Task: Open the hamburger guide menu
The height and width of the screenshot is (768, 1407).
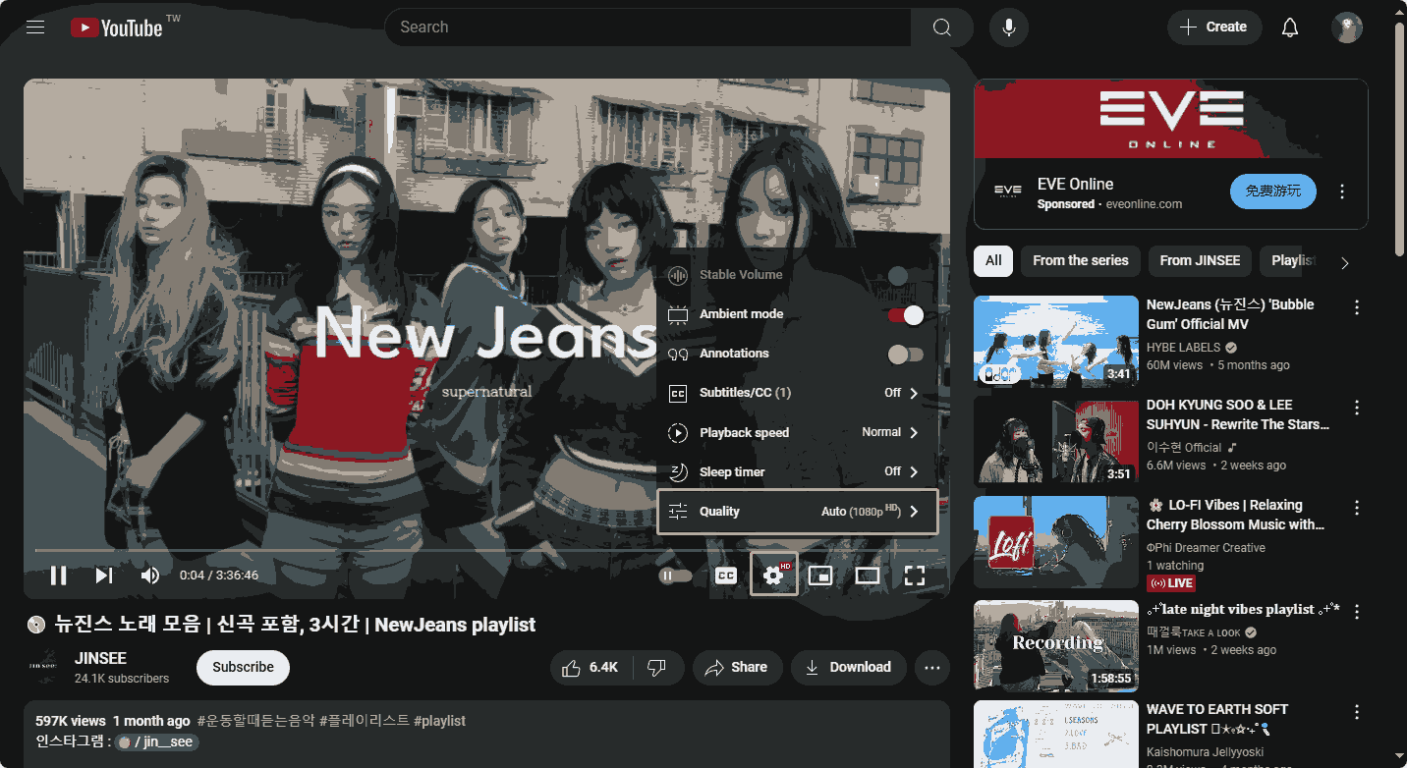Action: point(35,27)
